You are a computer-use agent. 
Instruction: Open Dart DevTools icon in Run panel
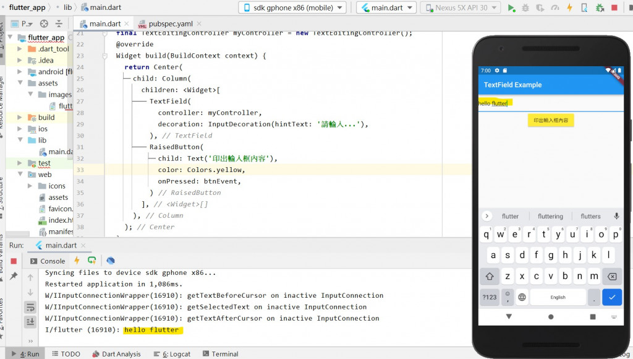click(x=111, y=261)
